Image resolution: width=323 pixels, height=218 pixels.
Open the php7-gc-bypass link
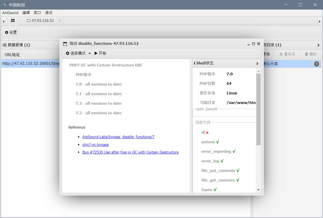pos(95,145)
